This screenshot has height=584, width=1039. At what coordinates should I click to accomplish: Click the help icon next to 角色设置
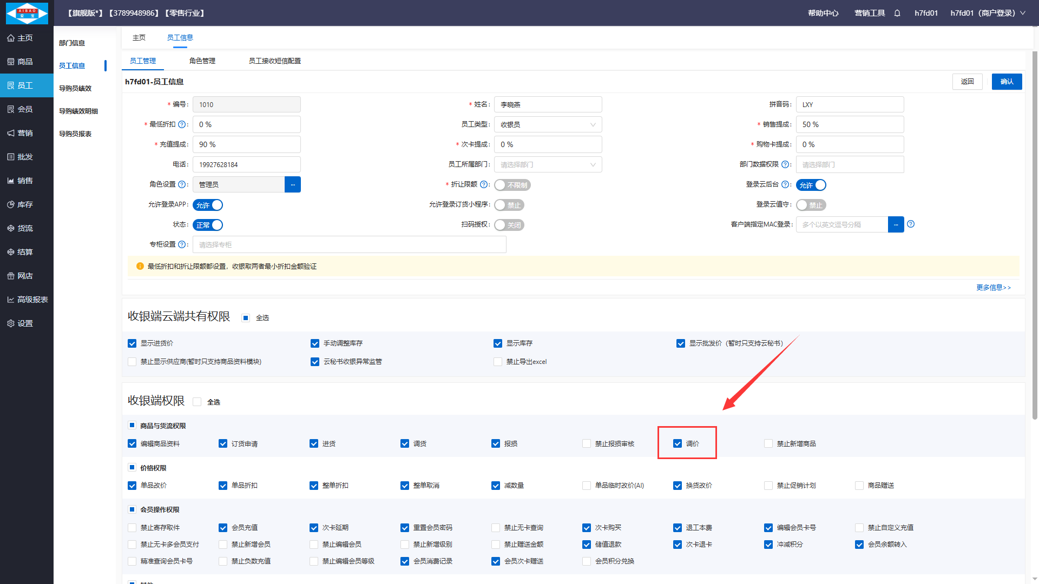click(182, 184)
